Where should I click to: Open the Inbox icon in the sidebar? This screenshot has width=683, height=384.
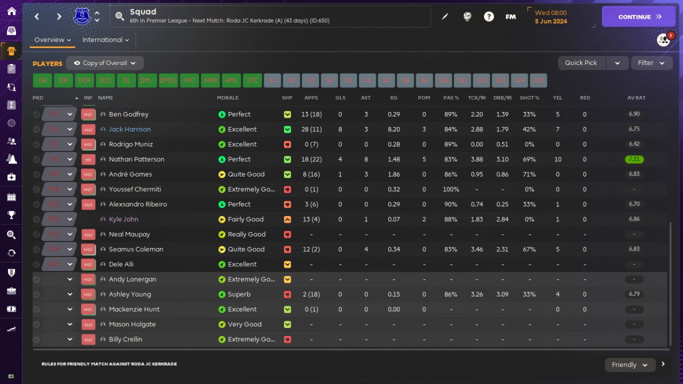click(x=11, y=30)
